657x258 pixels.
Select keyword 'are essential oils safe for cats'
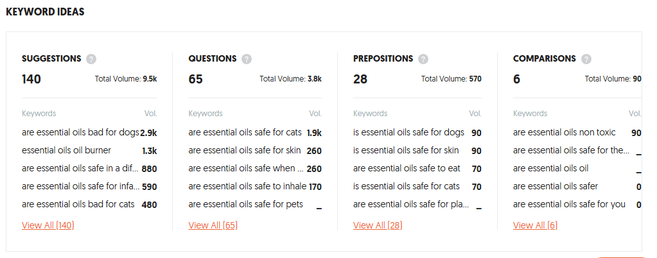point(245,132)
